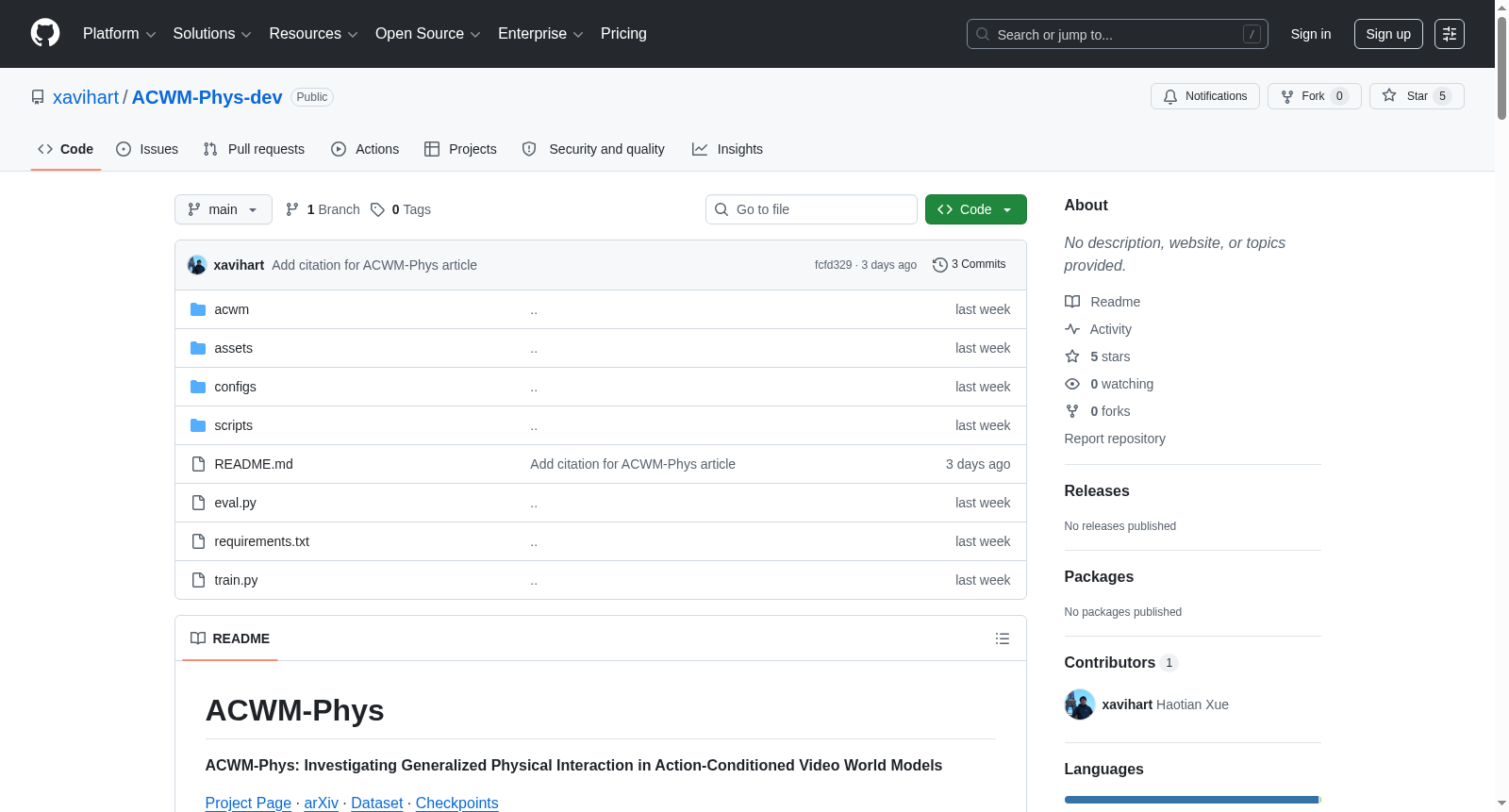The image size is (1509, 812).
Task: Click the fork icon beside 0 forks
Action: pyautogui.click(x=1072, y=411)
